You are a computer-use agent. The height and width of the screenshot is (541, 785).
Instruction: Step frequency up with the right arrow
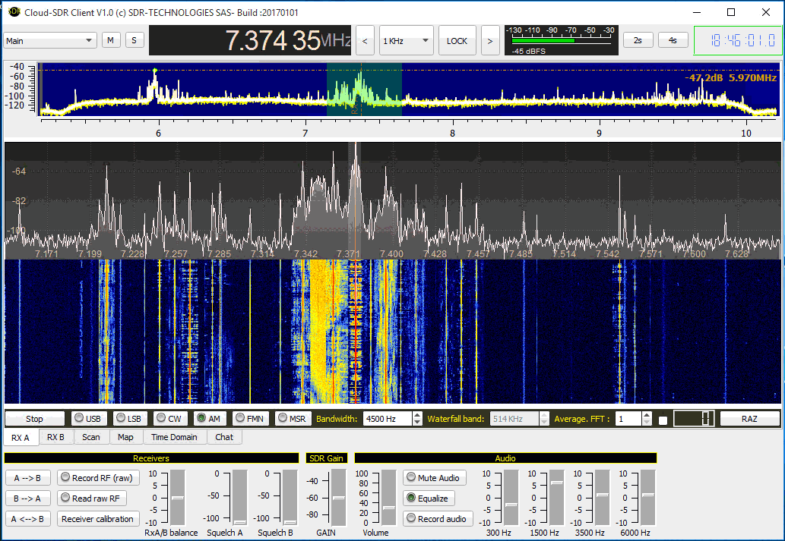coord(490,40)
